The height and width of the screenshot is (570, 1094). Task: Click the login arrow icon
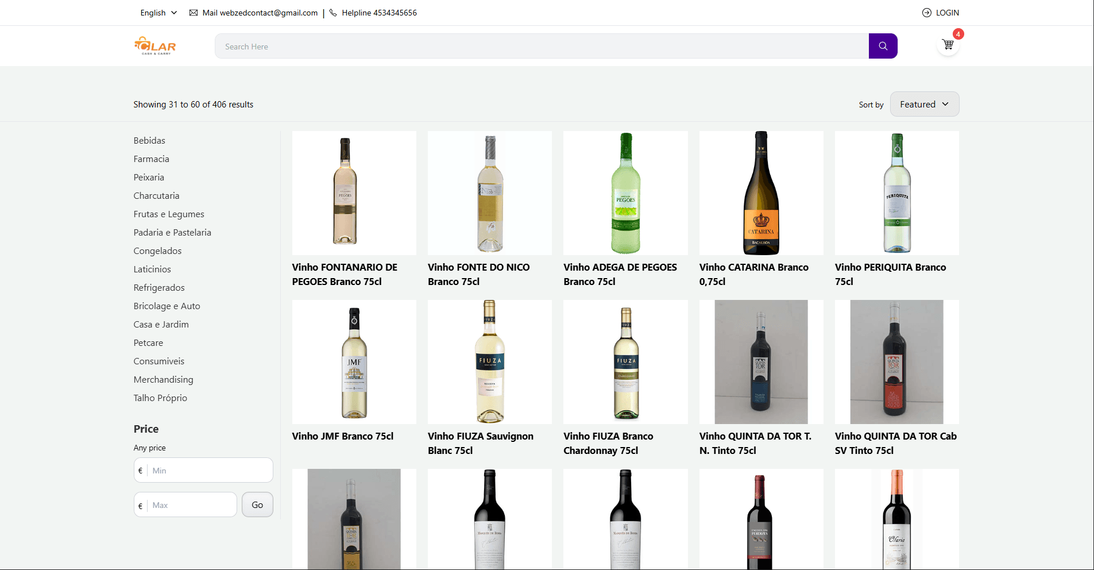pos(926,13)
